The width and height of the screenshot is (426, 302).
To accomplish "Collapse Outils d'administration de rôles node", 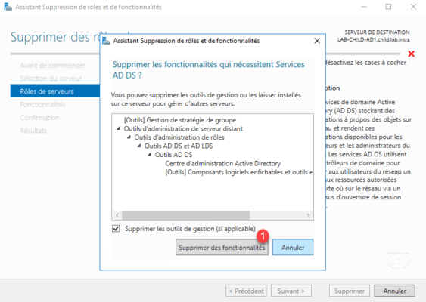I will click(x=129, y=137).
